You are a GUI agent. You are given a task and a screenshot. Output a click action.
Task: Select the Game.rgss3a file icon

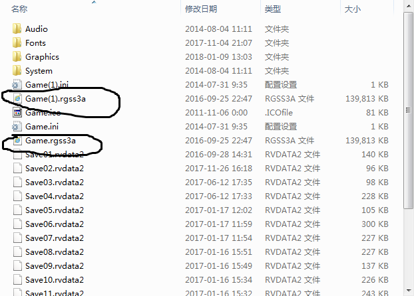17,140
